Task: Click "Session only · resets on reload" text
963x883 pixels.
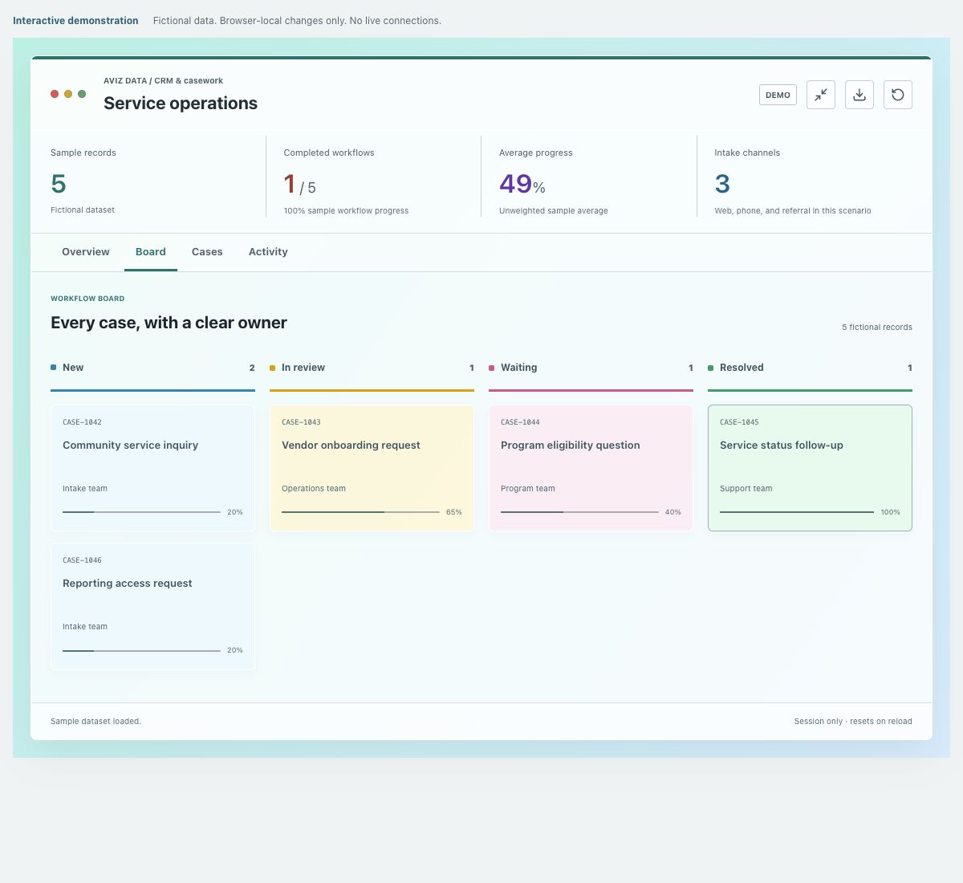Action: (853, 721)
